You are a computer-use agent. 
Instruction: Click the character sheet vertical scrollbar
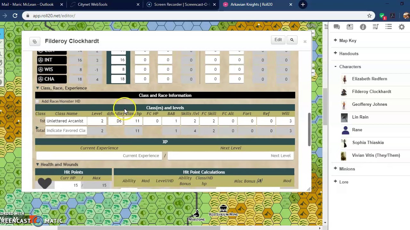click(x=309, y=129)
